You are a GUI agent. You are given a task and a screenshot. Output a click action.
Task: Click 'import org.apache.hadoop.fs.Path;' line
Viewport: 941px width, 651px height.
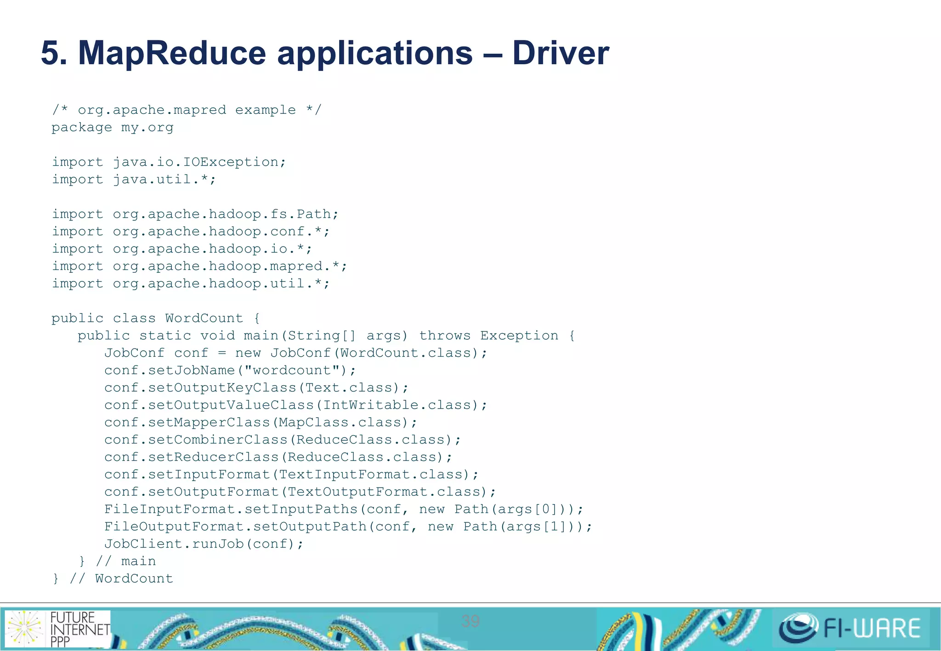click(195, 214)
